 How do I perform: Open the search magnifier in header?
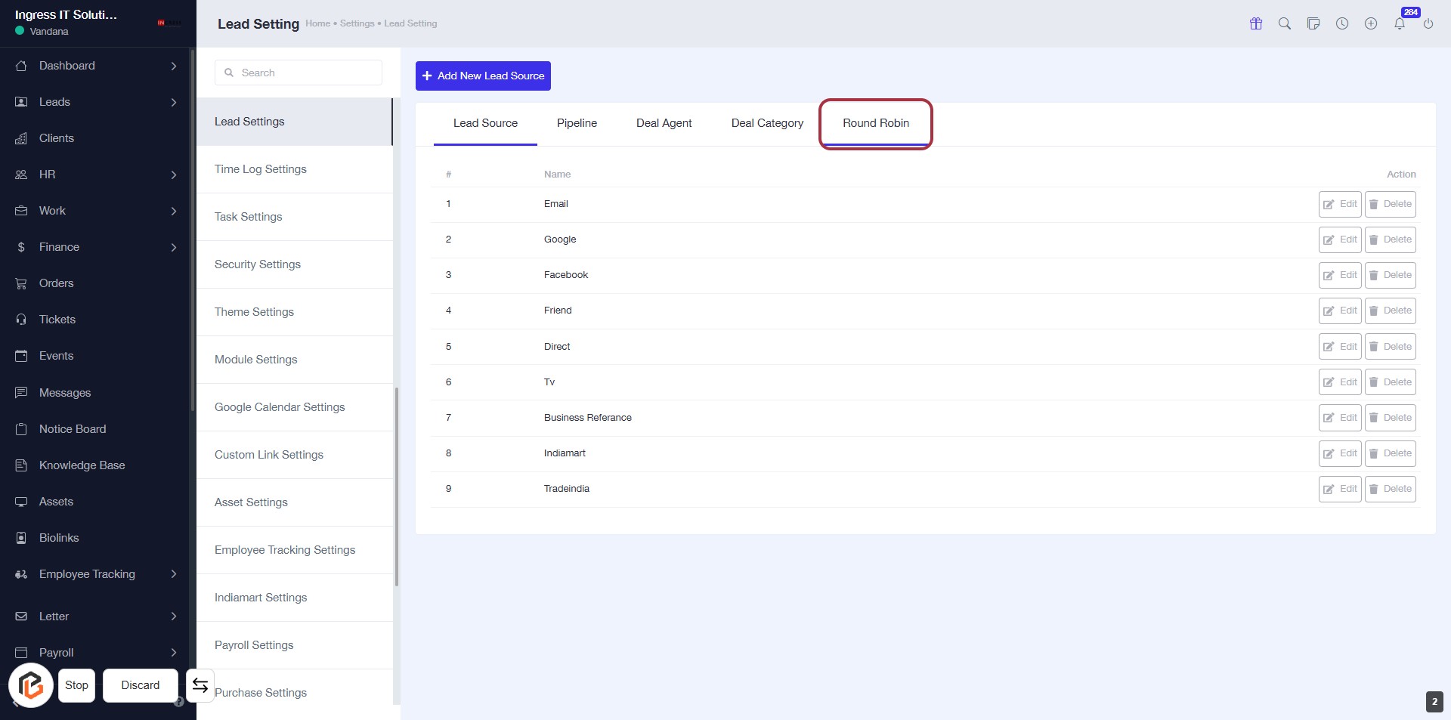coord(1285,23)
